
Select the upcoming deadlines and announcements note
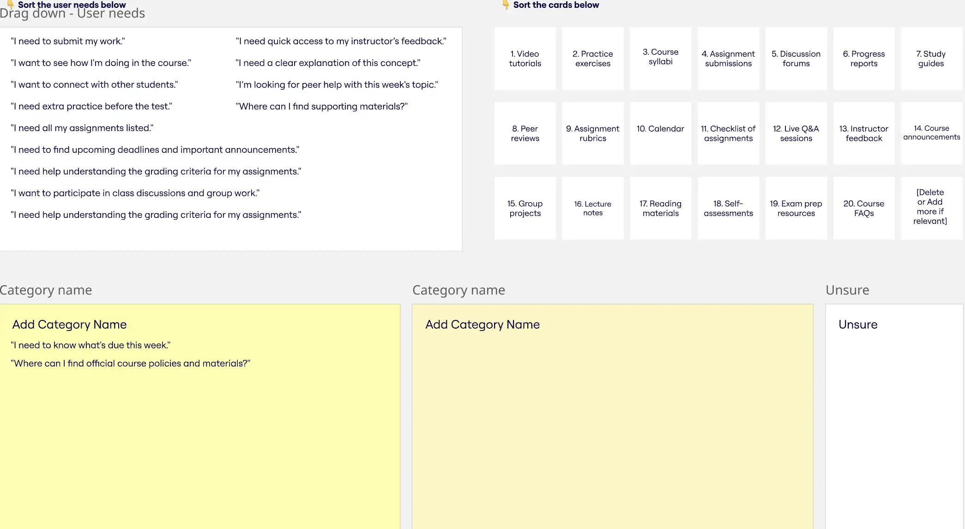(155, 150)
